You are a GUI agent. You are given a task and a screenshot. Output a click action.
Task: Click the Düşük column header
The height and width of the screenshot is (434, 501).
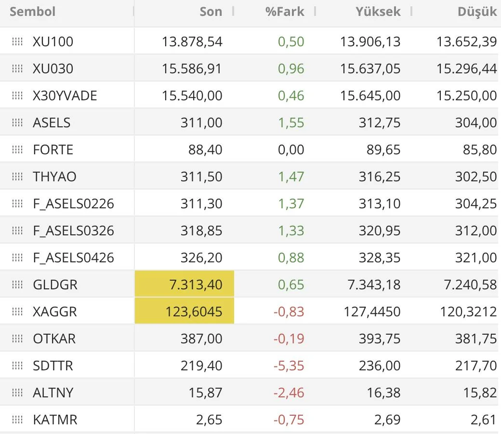[477, 12]
